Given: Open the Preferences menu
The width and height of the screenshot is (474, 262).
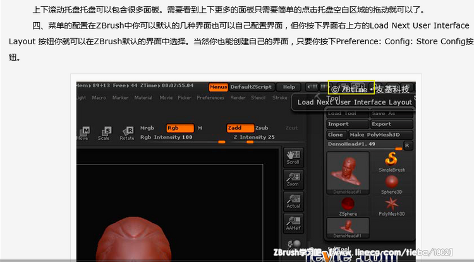Looking at the screenshot, I should pos(210,97).
